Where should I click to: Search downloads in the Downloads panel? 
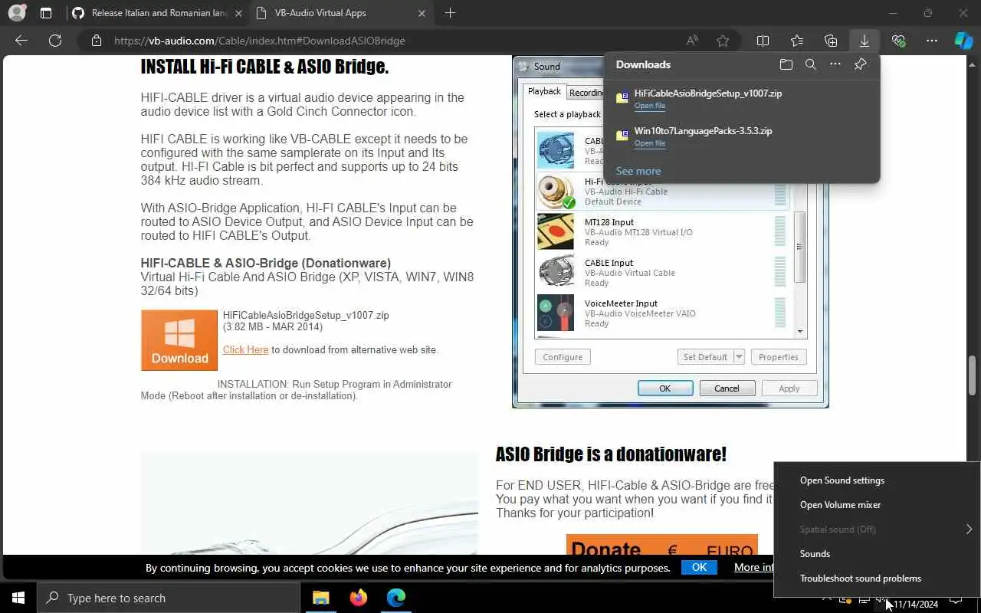tap(811, 64)
